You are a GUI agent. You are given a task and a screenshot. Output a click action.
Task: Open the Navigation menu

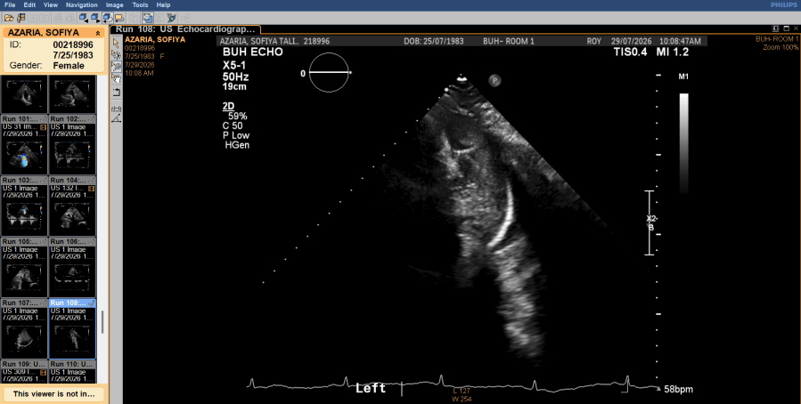82,4
